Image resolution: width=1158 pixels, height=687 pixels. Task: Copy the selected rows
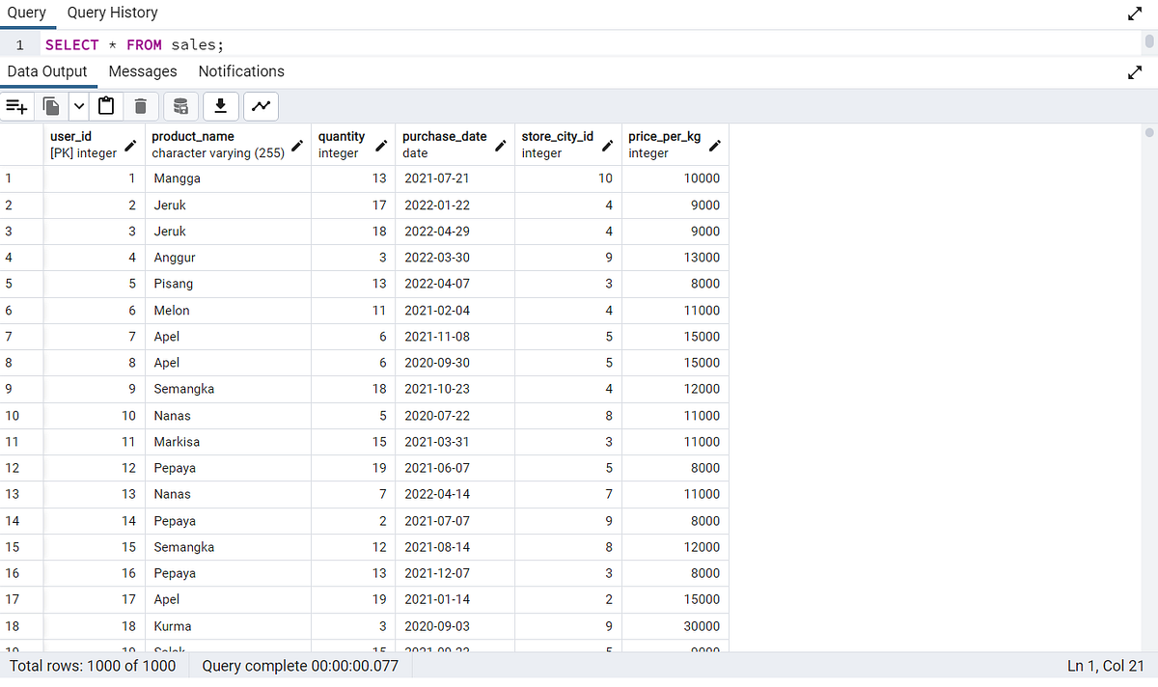coord(49,106)
